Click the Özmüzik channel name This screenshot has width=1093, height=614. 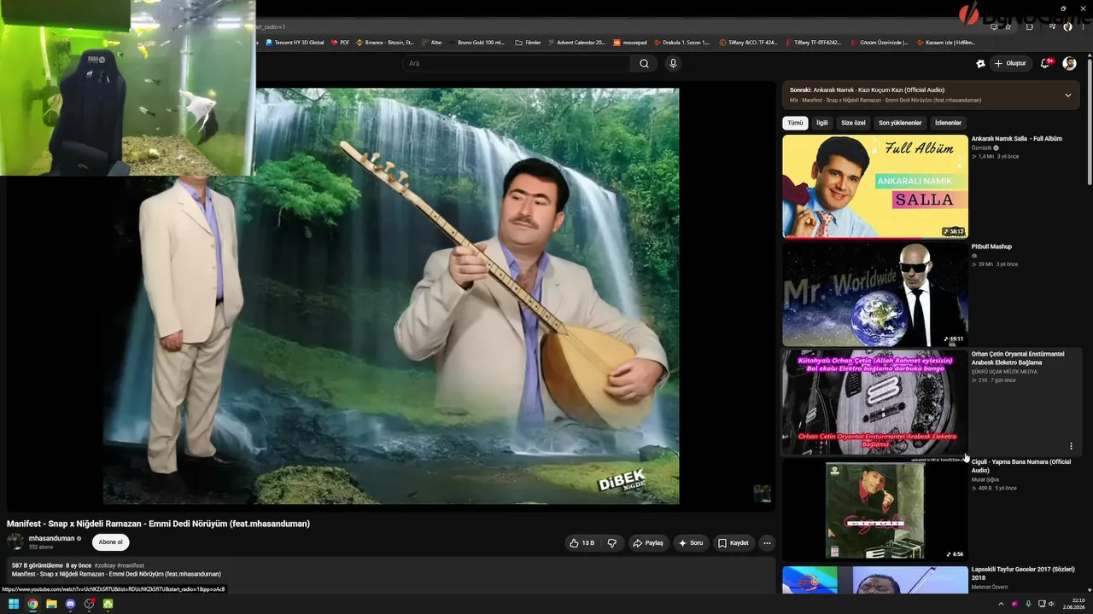(981, 148)
